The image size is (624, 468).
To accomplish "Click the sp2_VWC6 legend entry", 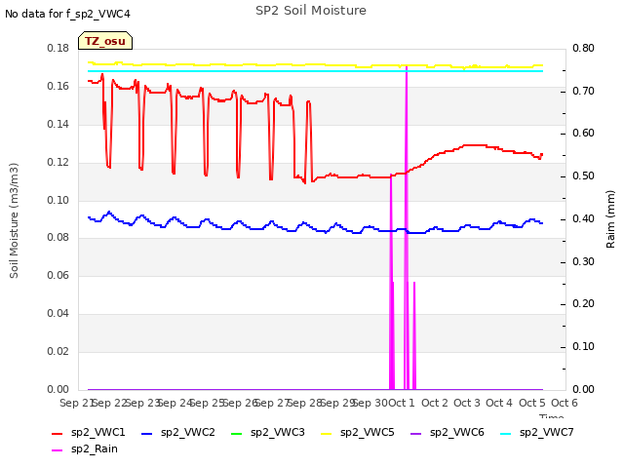I will pos(448,432).
